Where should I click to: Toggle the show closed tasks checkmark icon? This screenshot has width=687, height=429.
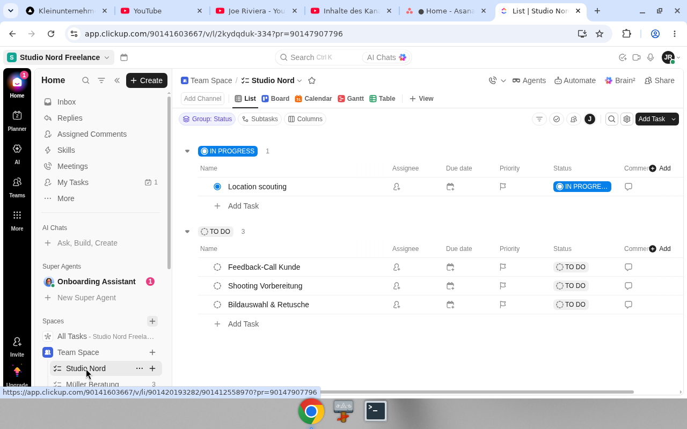point(557,119)
